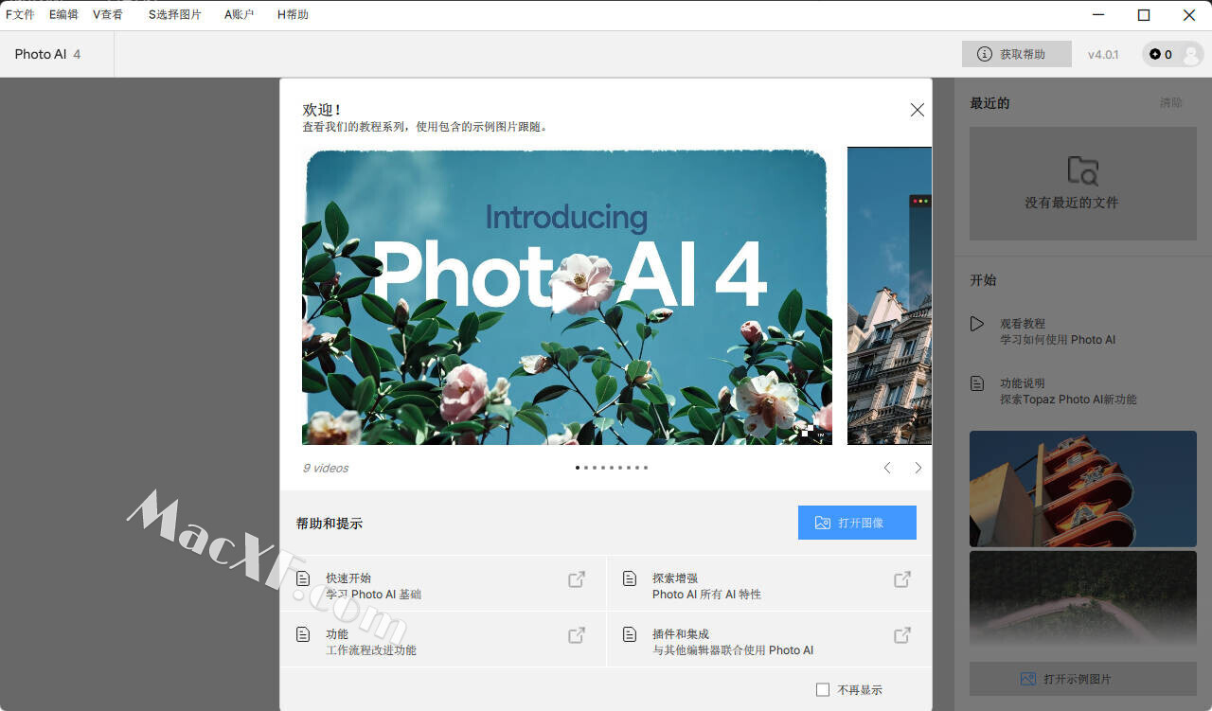Image resolution: width=1212 pixels, height=711 pixels.
Task: Open the red building sample thumbnail
Action: click(x=1083, y=489)
